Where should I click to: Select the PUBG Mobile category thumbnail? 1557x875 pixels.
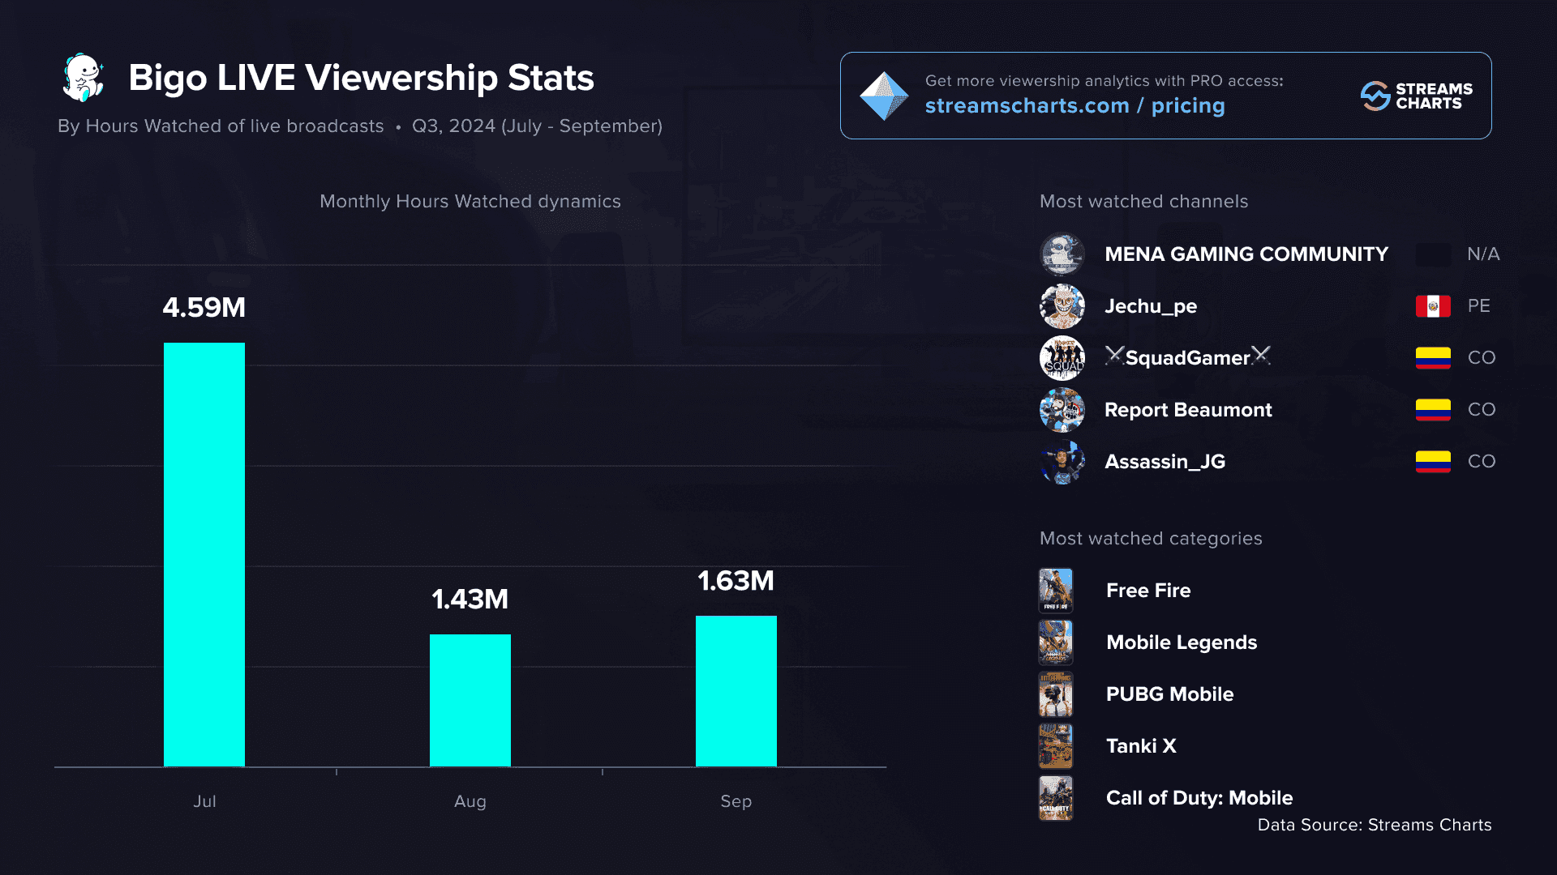click(1056, 694)
